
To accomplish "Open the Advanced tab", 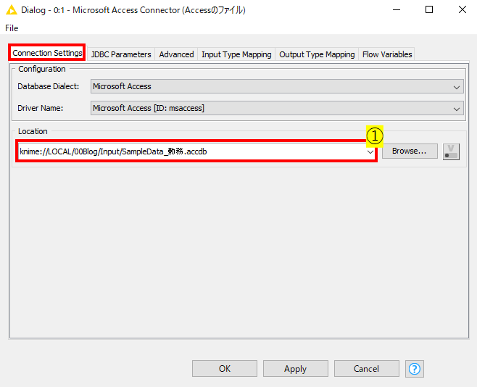I will click(176, 54).
